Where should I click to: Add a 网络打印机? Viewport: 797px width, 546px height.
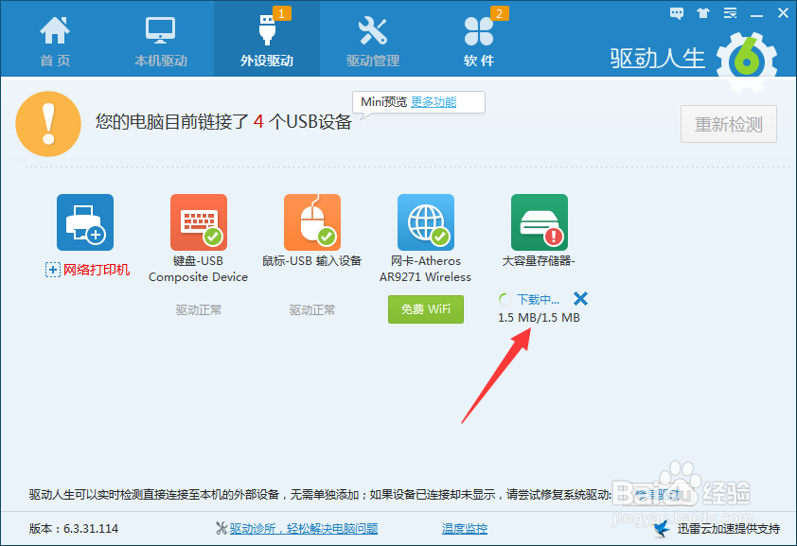pyautogui.click(x=87, y=270)
